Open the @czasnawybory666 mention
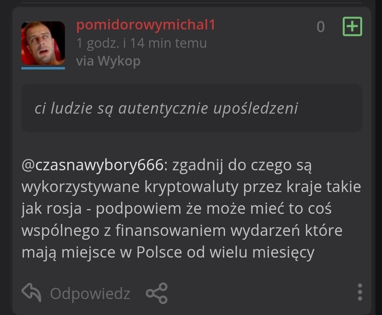Viewport: 382px width, 315px height. pos(92,165)
